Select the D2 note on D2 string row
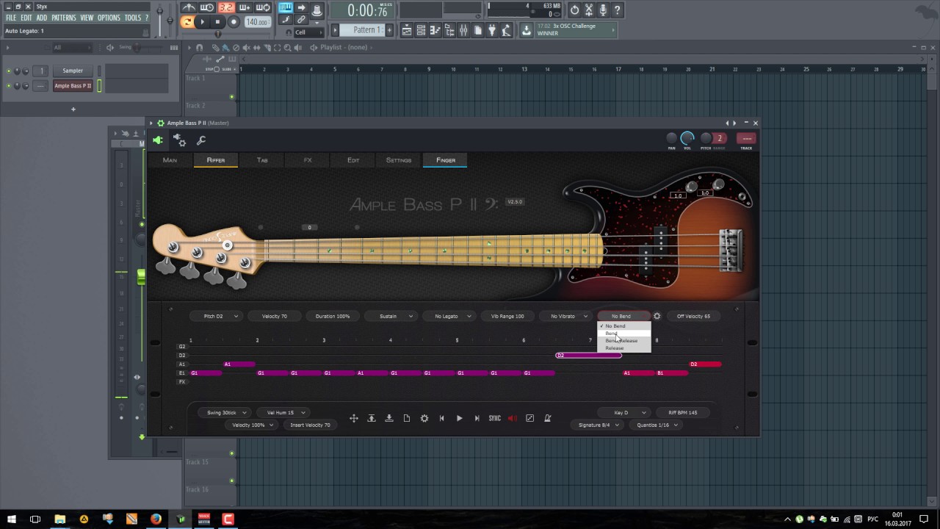 point(589,356)
